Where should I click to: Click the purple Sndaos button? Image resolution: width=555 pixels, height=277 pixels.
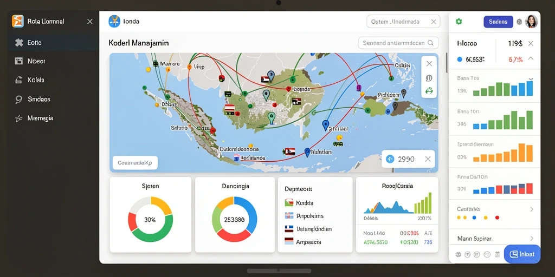pyautogui.click(x=498, y=22)
